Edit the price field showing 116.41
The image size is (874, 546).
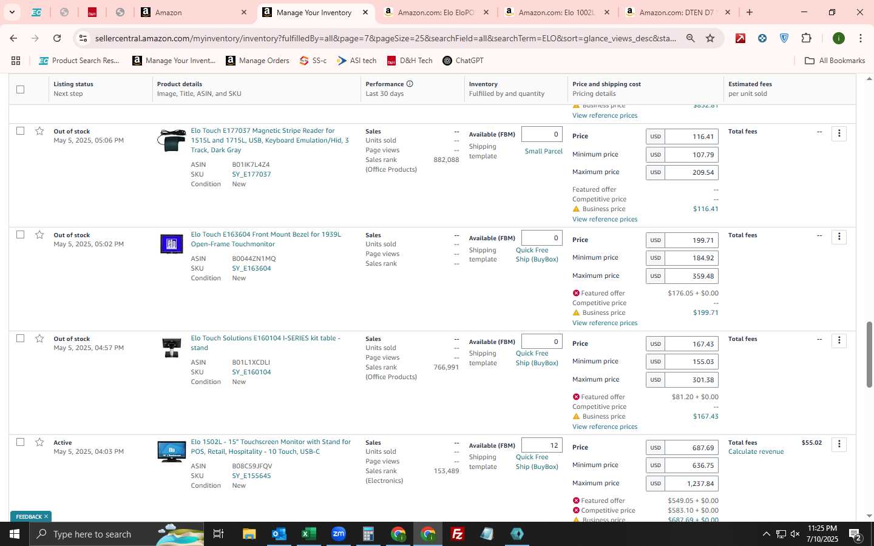[691, 136]
